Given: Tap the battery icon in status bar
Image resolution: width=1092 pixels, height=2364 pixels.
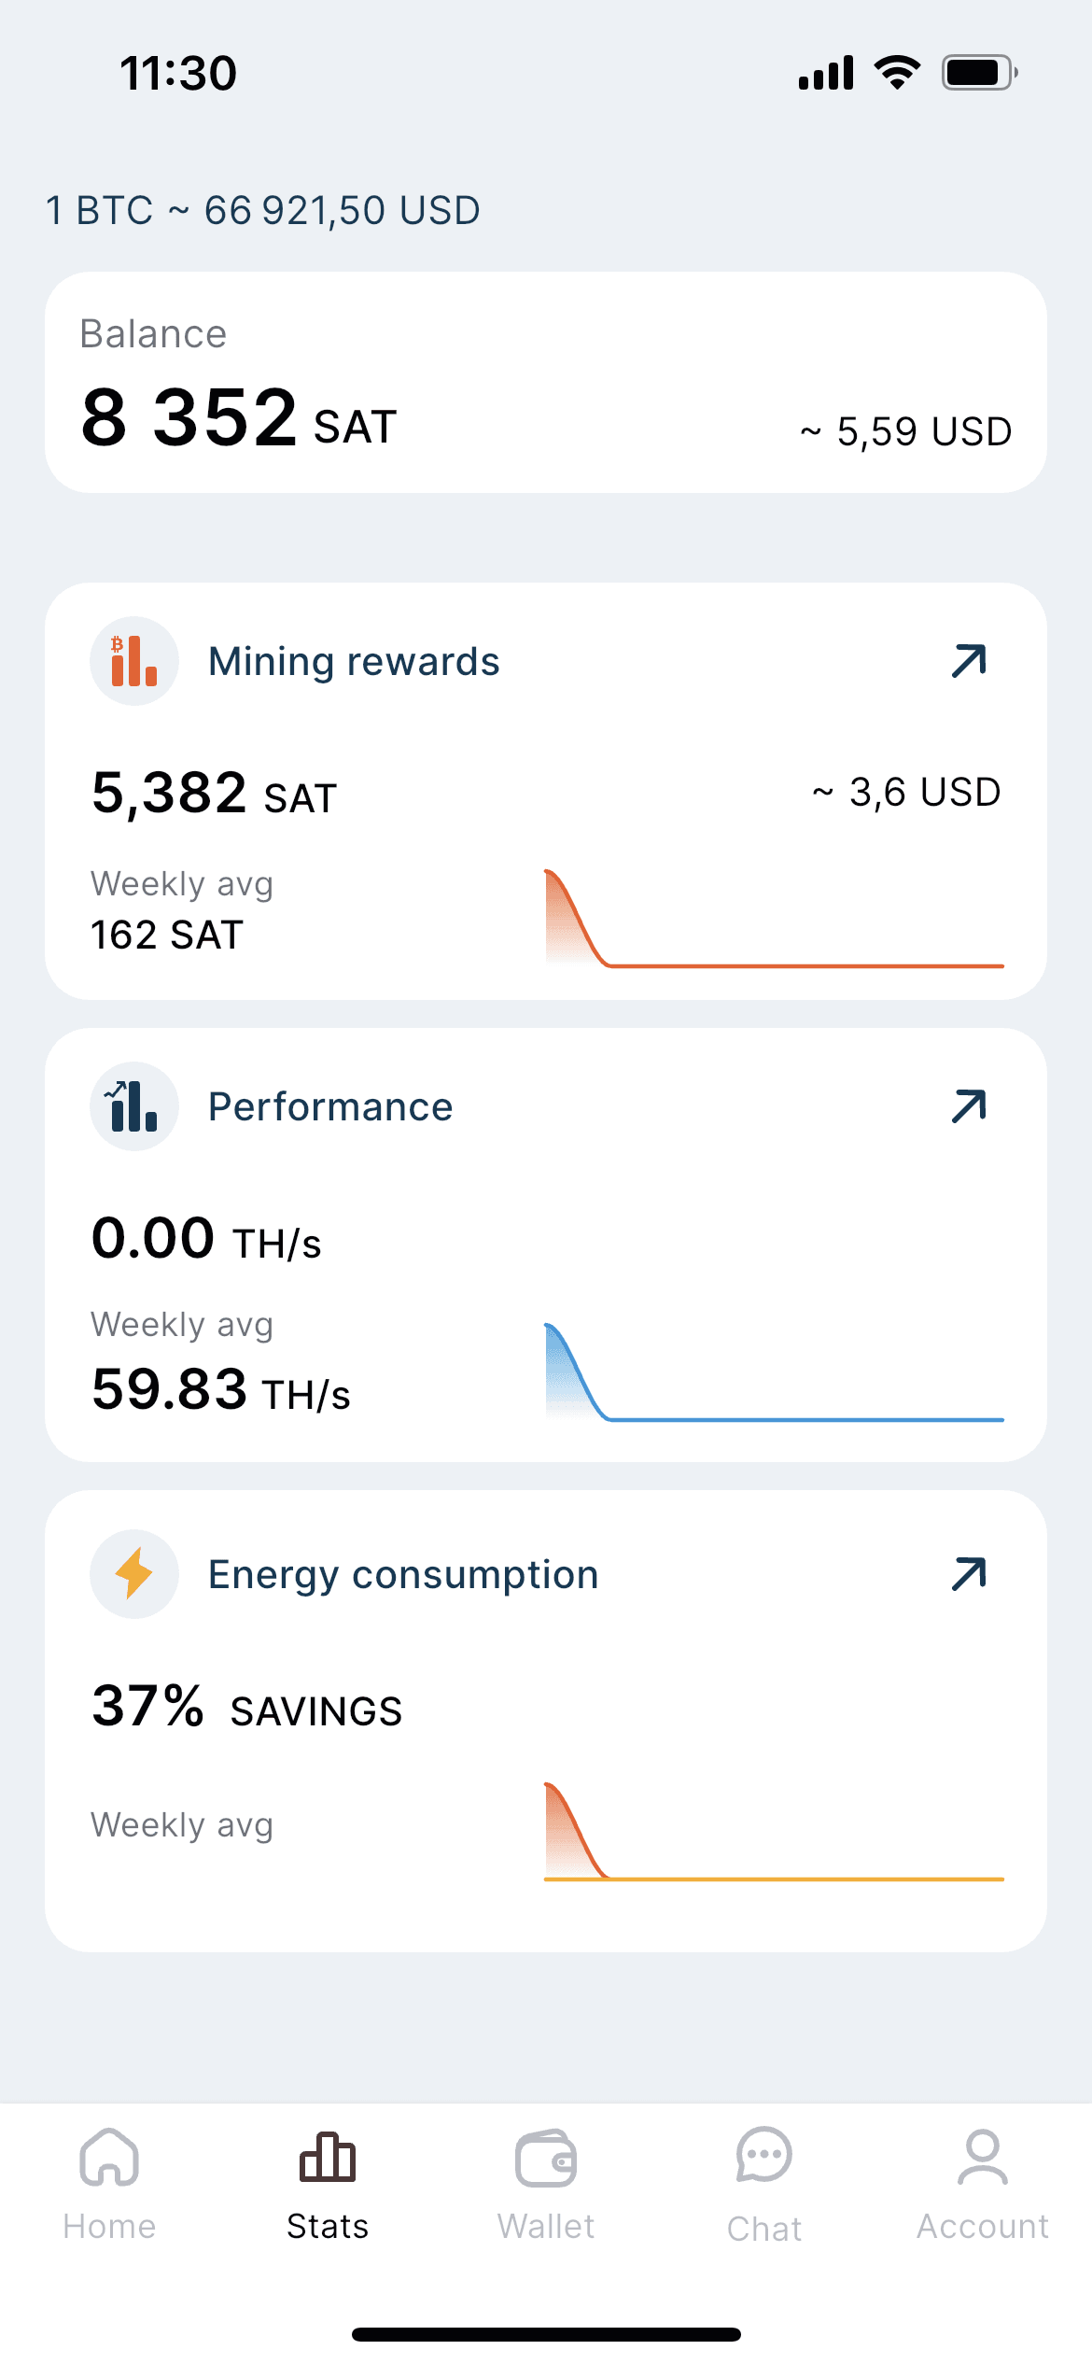Looking at the screenshot, I should 978,73.
